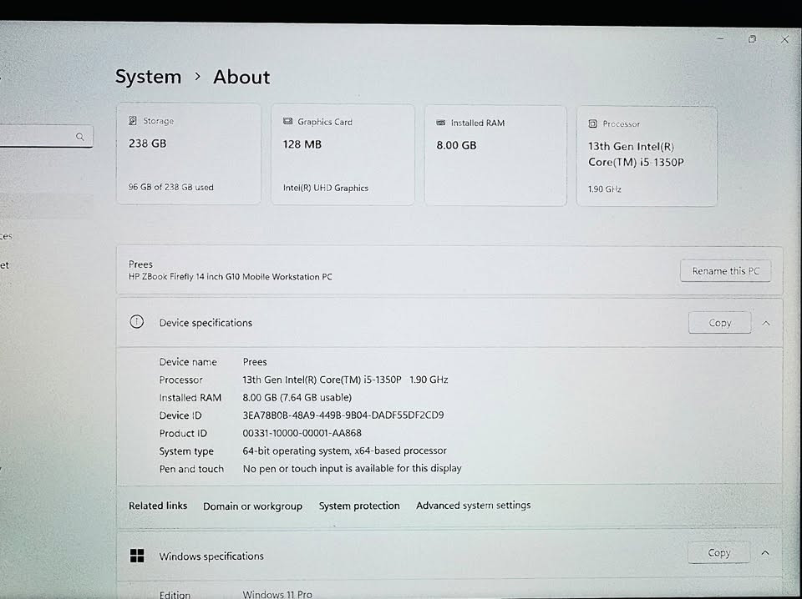Click the Installed RAM icon

tap(440, 123)
